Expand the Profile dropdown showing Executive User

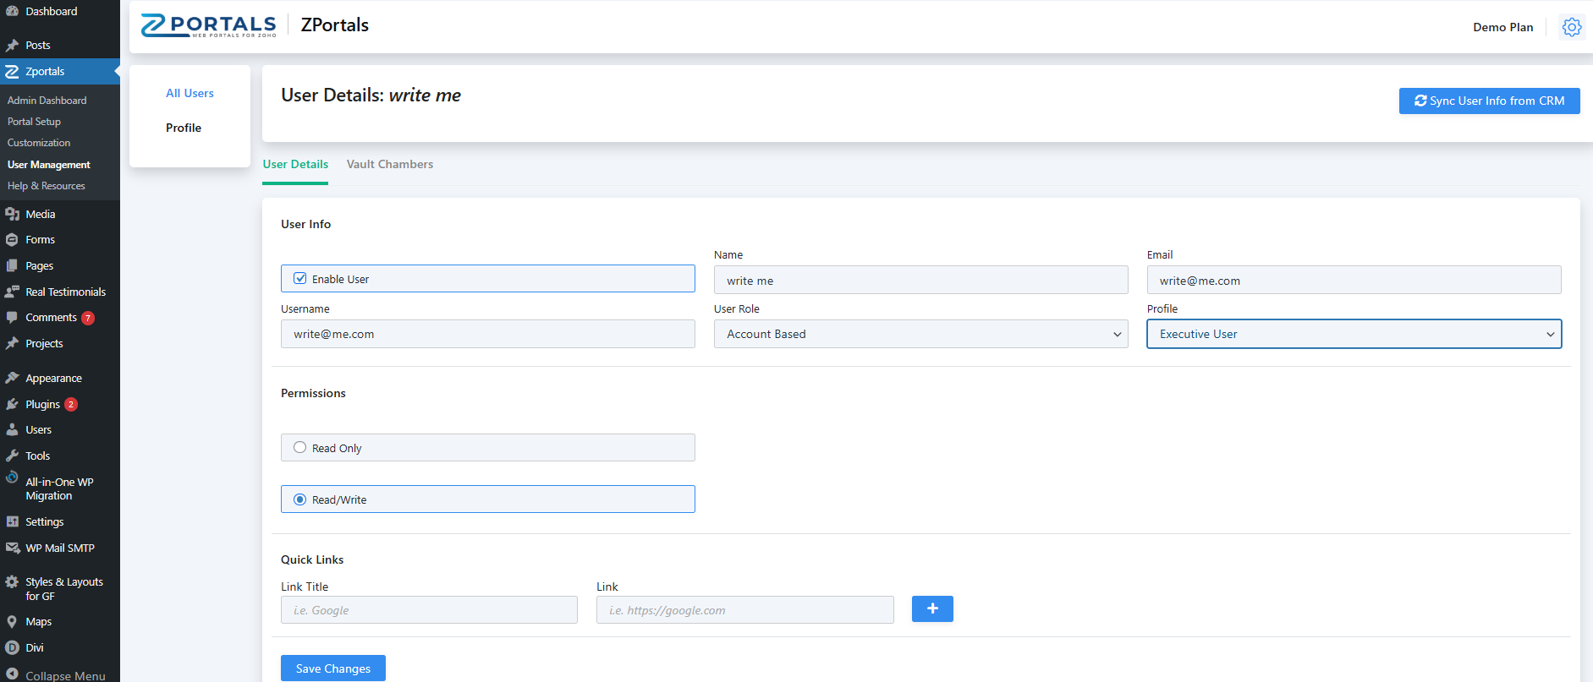click(x=1354, y=334)
